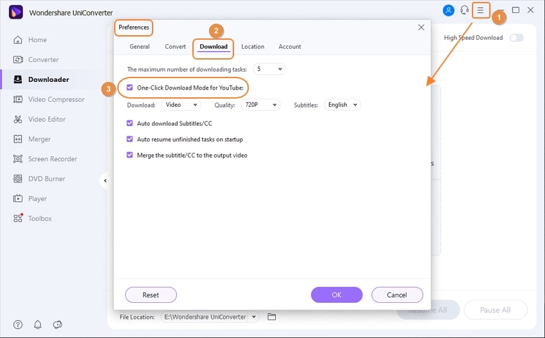Switch to the General tab
The width and height of the screenshot is (545, 338).
[140, 47]
